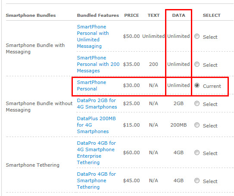
Task: Select the $35.00 plan with 200 messages
Action: 197,64
